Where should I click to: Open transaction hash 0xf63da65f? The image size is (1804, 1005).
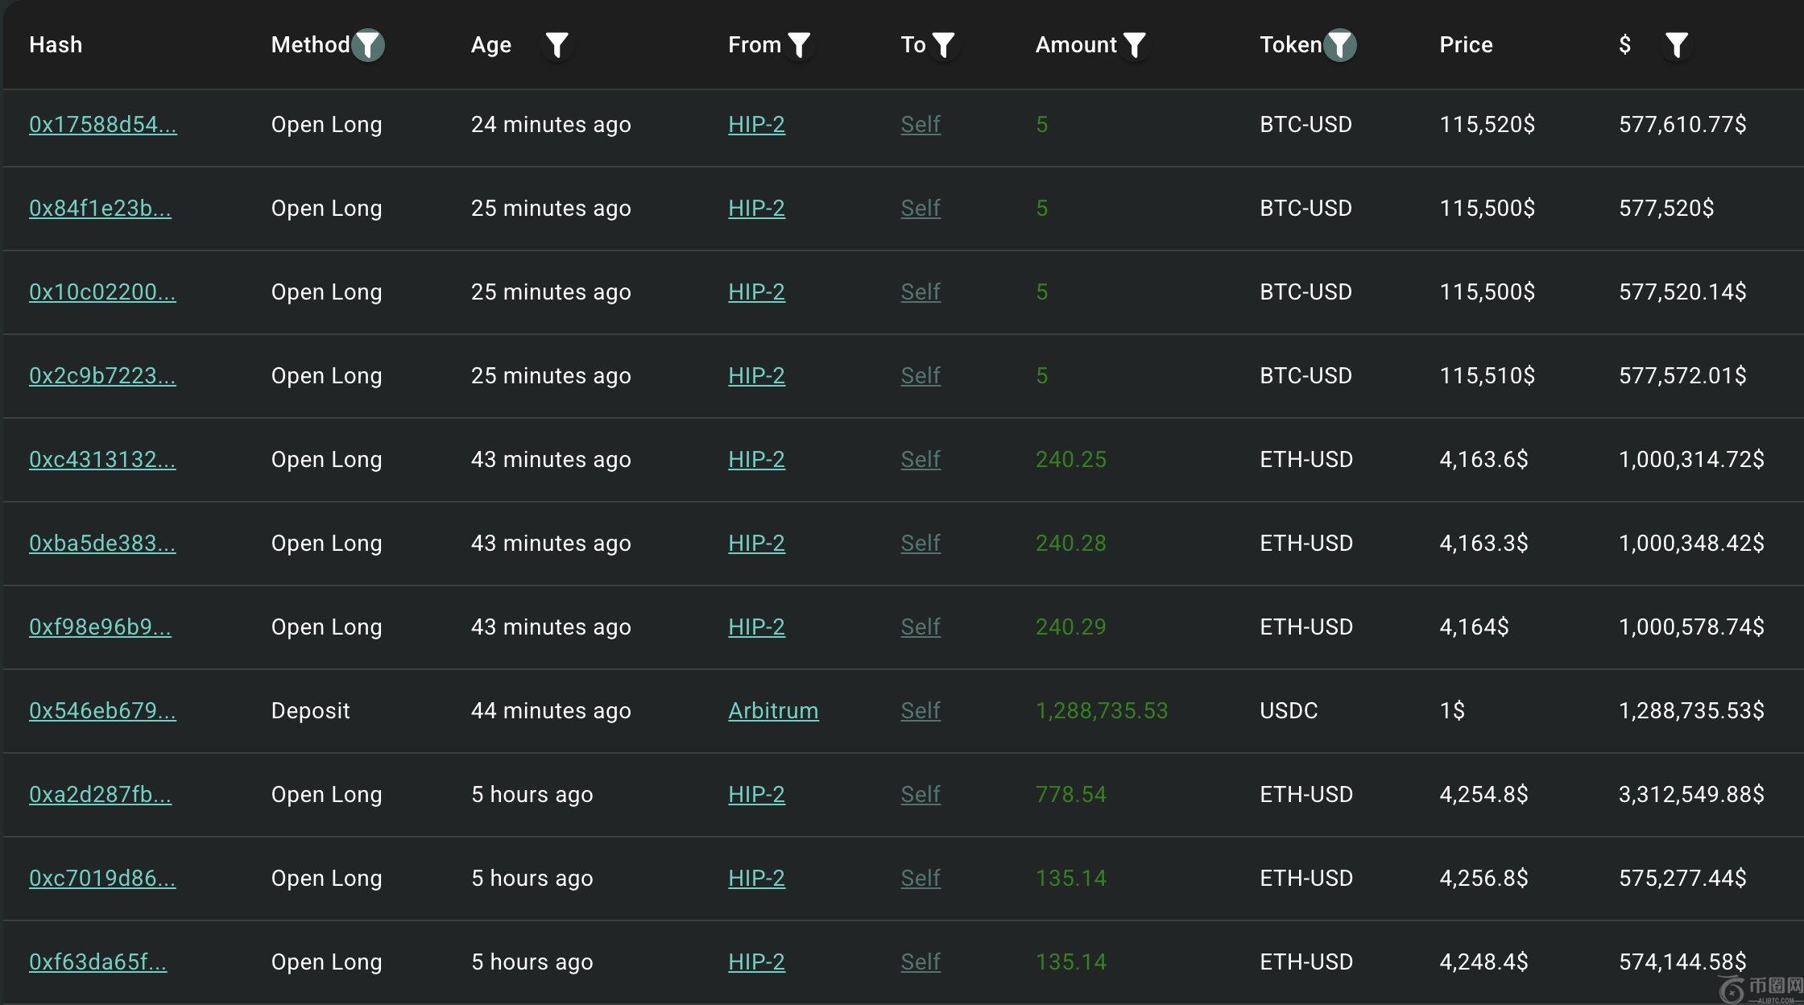coord(97,962)
